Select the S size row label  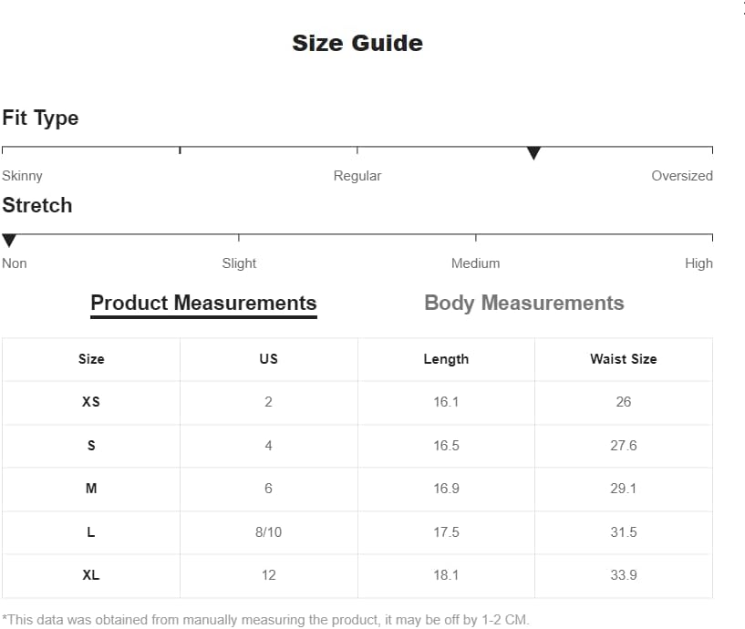pyautogui.click(x=91, y=446)
